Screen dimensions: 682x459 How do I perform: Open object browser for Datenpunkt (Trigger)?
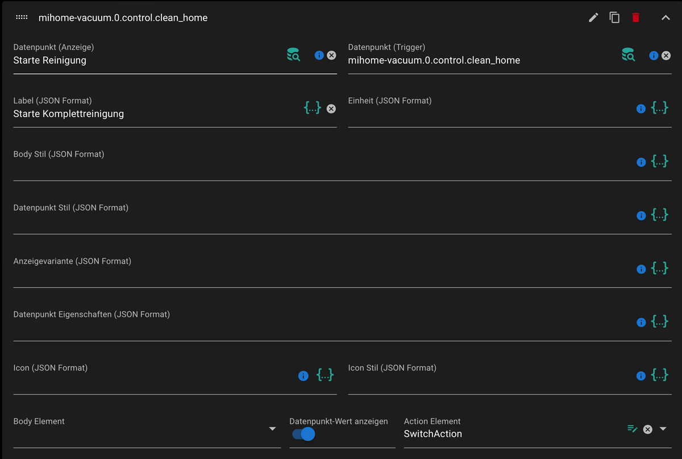(x=628, y=55)
